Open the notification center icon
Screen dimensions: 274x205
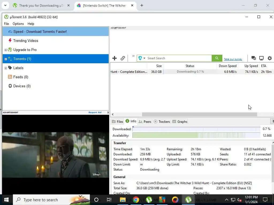[265, 200]
